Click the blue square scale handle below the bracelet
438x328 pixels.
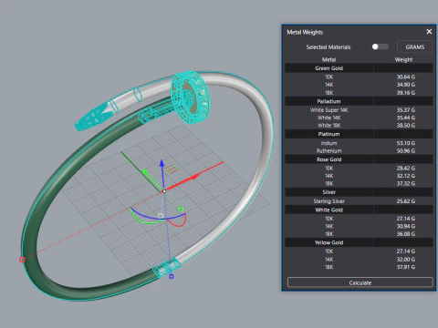[172, 276]
